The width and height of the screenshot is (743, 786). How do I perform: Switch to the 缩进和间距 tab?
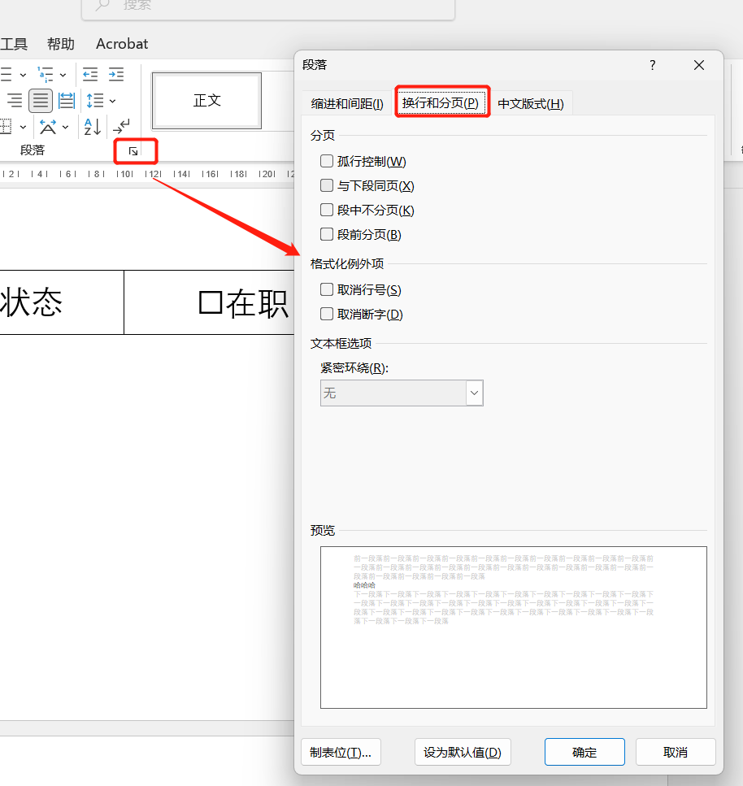coord(347,104)
